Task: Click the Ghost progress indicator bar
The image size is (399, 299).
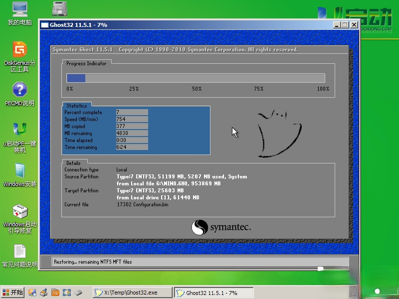Action: point(196,78)
